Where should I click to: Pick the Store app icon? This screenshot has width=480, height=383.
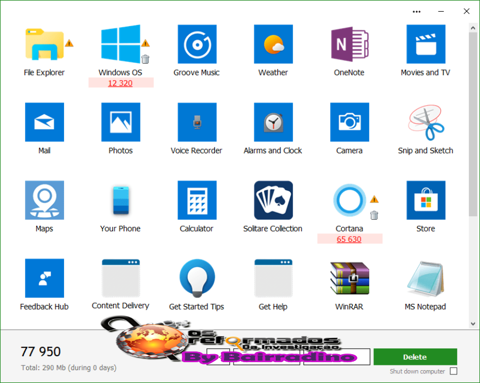(x=426, y=200)
